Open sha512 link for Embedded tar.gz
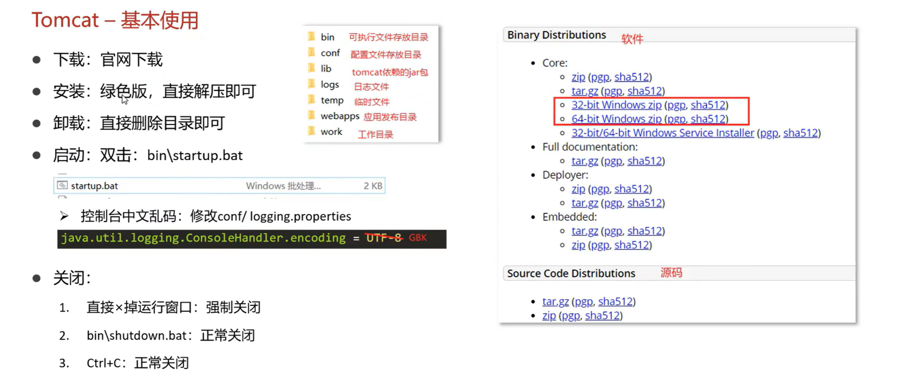This screenshot has width=906, height=387. coord(645,230)
